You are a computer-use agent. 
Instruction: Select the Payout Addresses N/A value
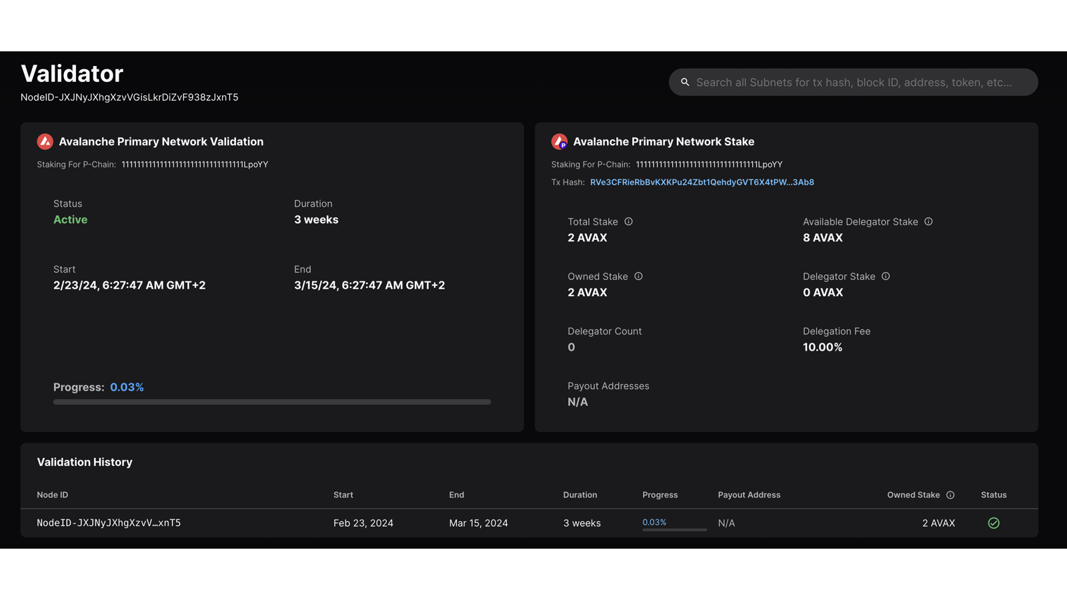[578, 402]
